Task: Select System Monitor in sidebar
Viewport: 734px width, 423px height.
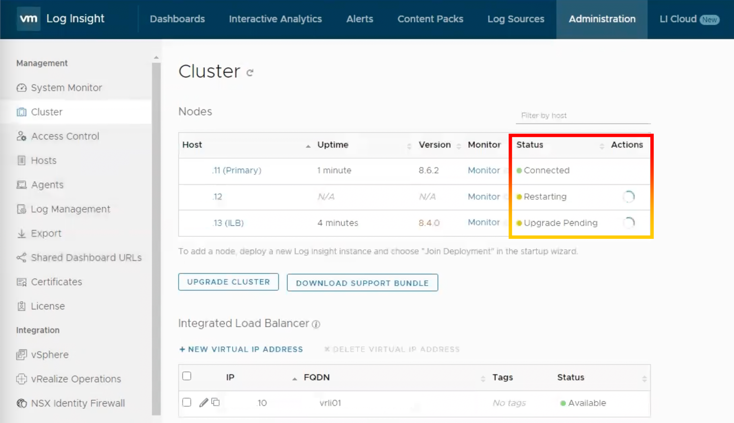Action: point(66,88)
